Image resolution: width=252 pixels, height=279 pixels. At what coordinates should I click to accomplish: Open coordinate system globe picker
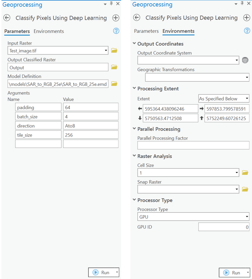click(x=245, y=60)
